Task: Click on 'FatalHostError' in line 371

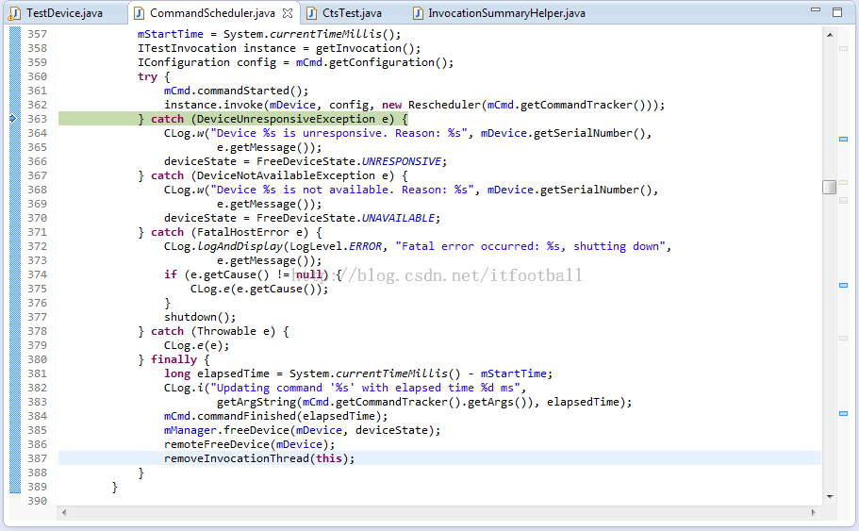Action: coord(242,232)
